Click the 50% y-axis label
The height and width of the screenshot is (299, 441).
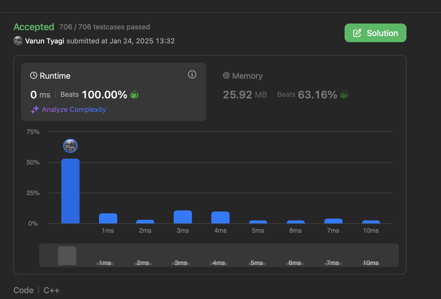click(33, 162)
